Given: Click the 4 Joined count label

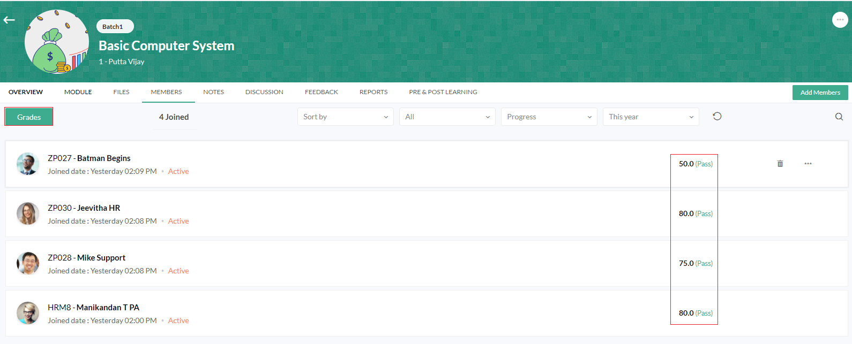Looking at the screenshot, I should [174, 117].
